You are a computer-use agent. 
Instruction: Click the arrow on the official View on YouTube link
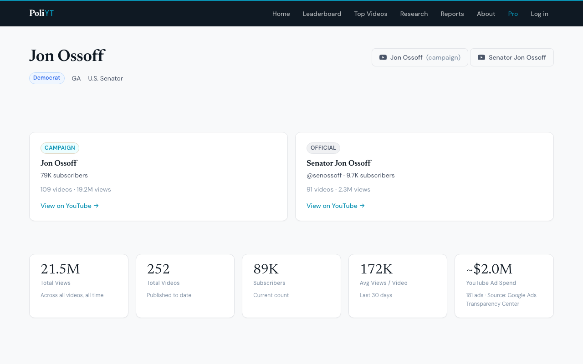362,206
